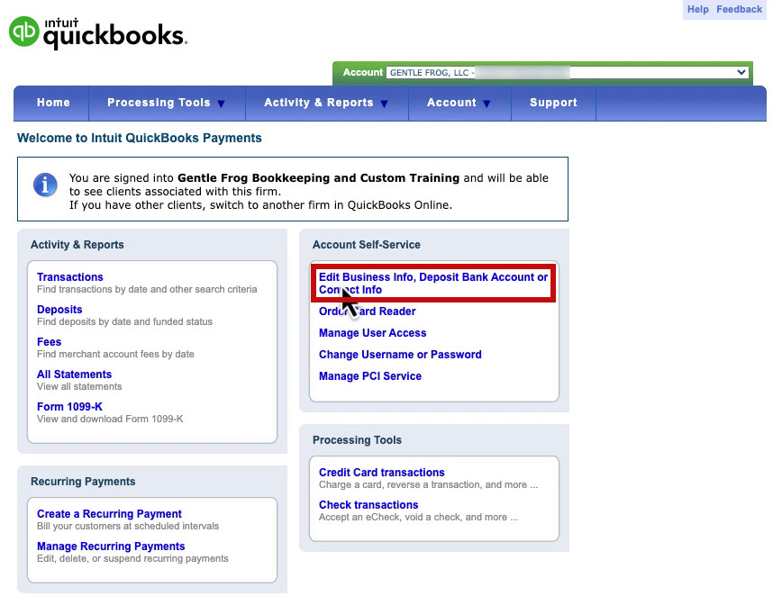
Task: Click Create a Recurring Payment
Action: [x=109, y=514]
